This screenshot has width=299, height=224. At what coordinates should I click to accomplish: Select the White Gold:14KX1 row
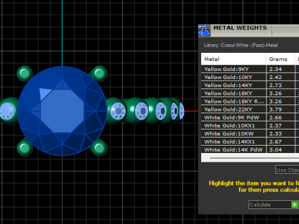pyautogui.click(x=250, y=142)
